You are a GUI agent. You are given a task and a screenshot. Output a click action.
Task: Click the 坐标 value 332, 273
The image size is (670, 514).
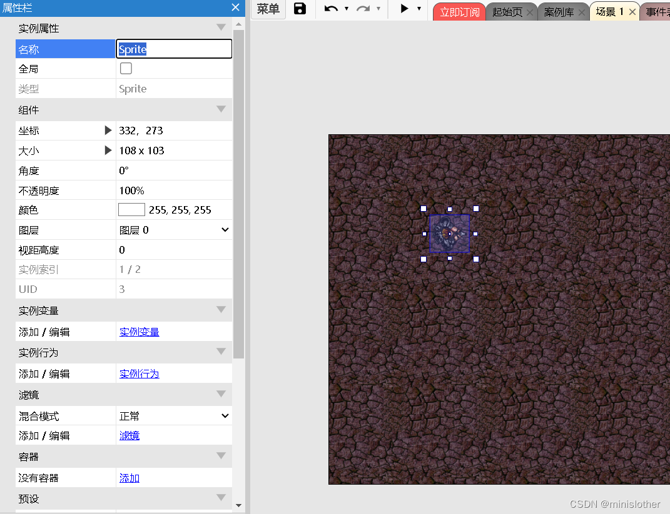tap(141, 131)
